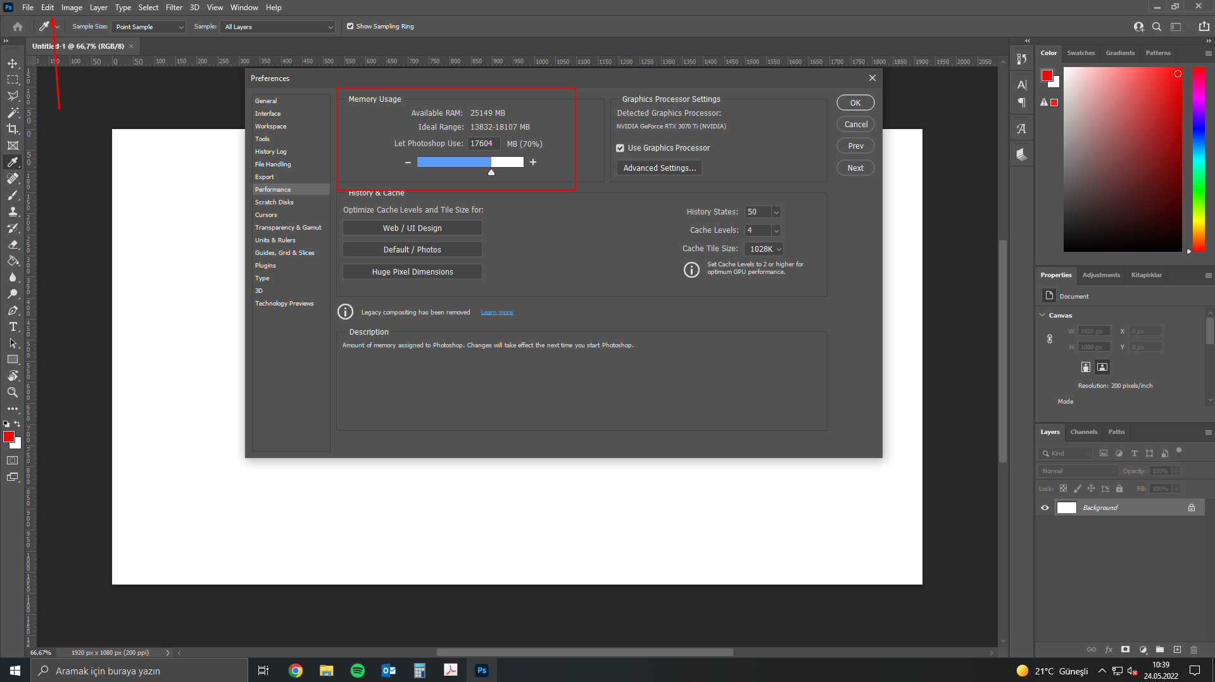The width and height of the screenshot is (1215, 682).
Task: Toggle the Show Sampling Ring checkbox
Action: pyautogui.click(x=350, y=27)
